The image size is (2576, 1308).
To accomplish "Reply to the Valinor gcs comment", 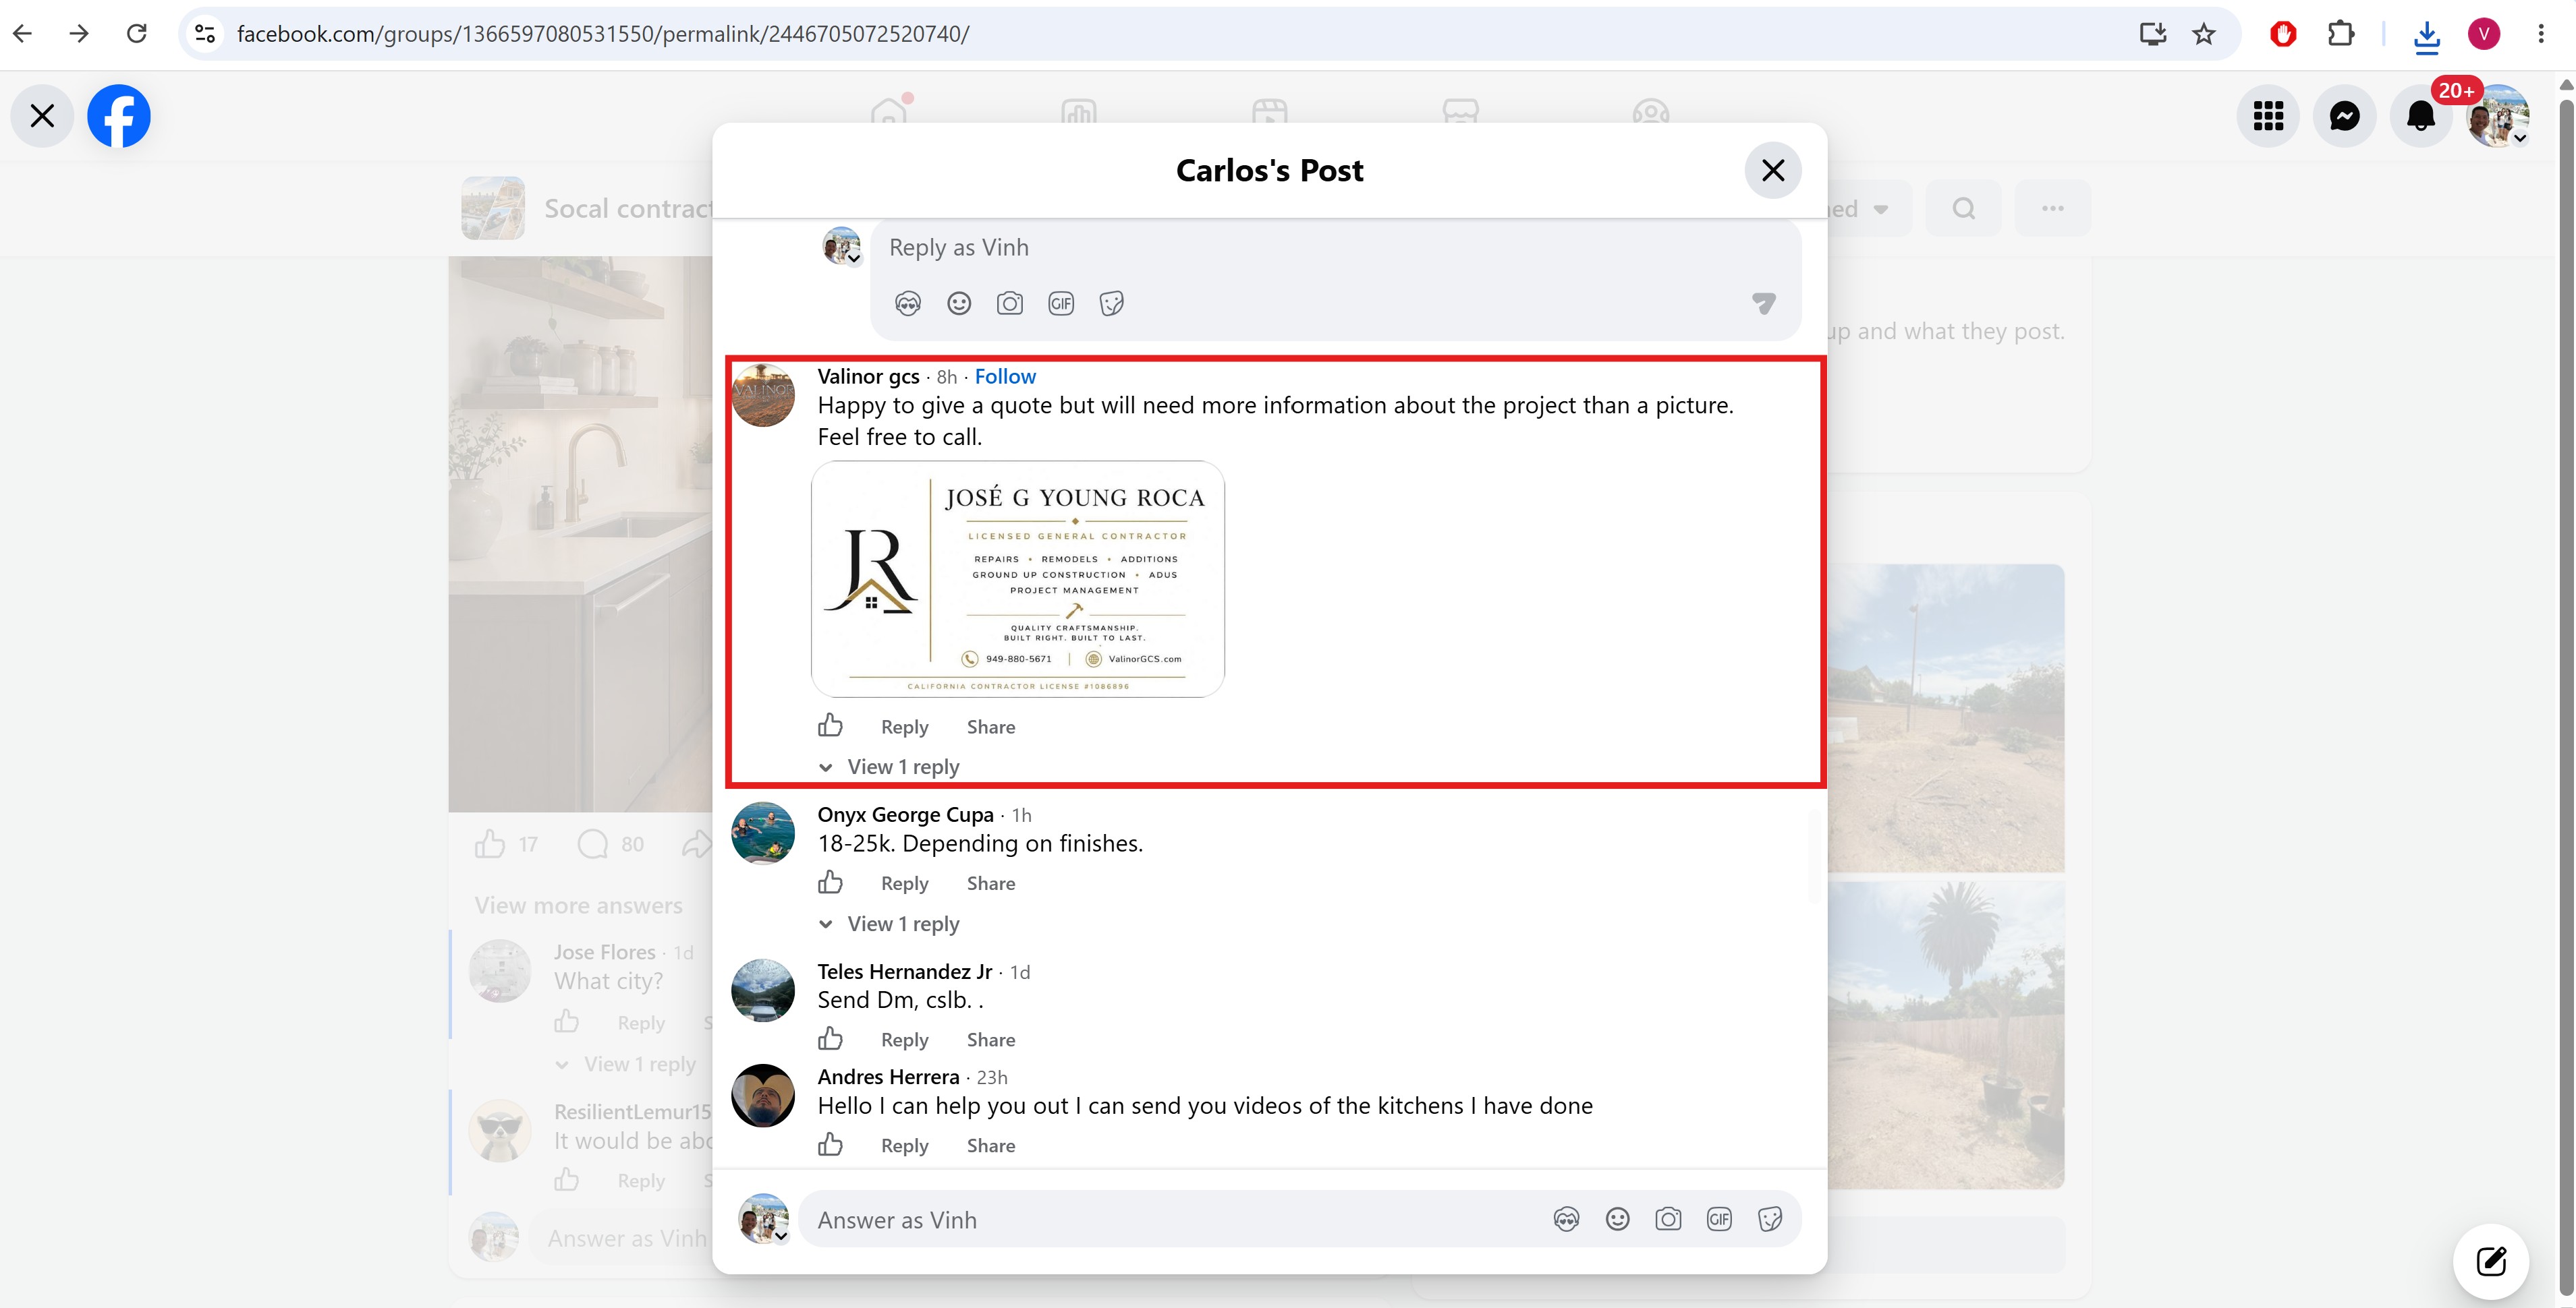I will pos(904,727).
